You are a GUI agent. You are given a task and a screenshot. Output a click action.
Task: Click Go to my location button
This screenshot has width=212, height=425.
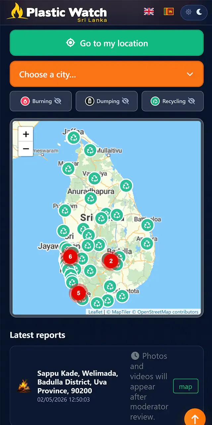(107, 43)
